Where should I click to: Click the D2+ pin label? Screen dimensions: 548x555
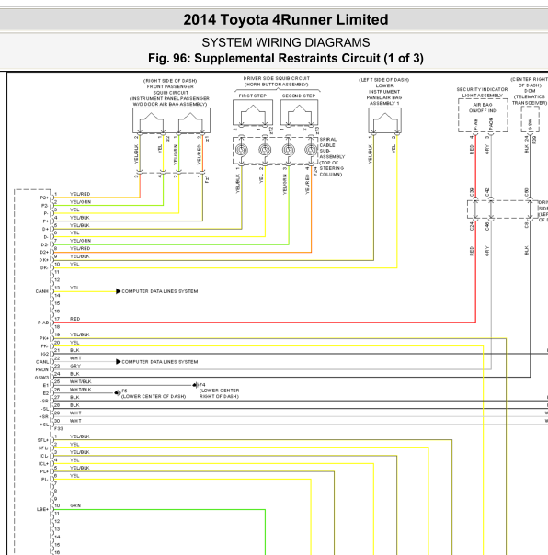point(44,253)
